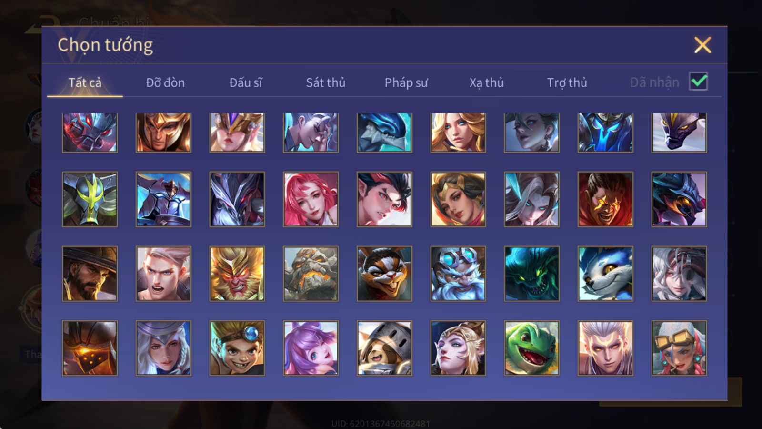Choose the blue wolf hero portrait
The image size is (762, 429).
pyautogui.click(x=605, y=274)
